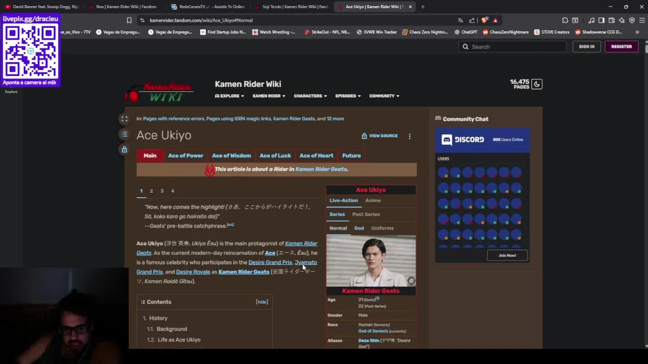Click the bookmark page icon
648x364 pixels.
(x=129, y=20)
